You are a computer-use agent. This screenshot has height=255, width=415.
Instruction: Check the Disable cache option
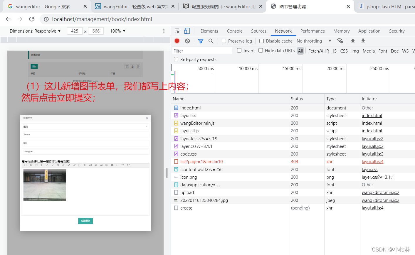pos(261,41)
